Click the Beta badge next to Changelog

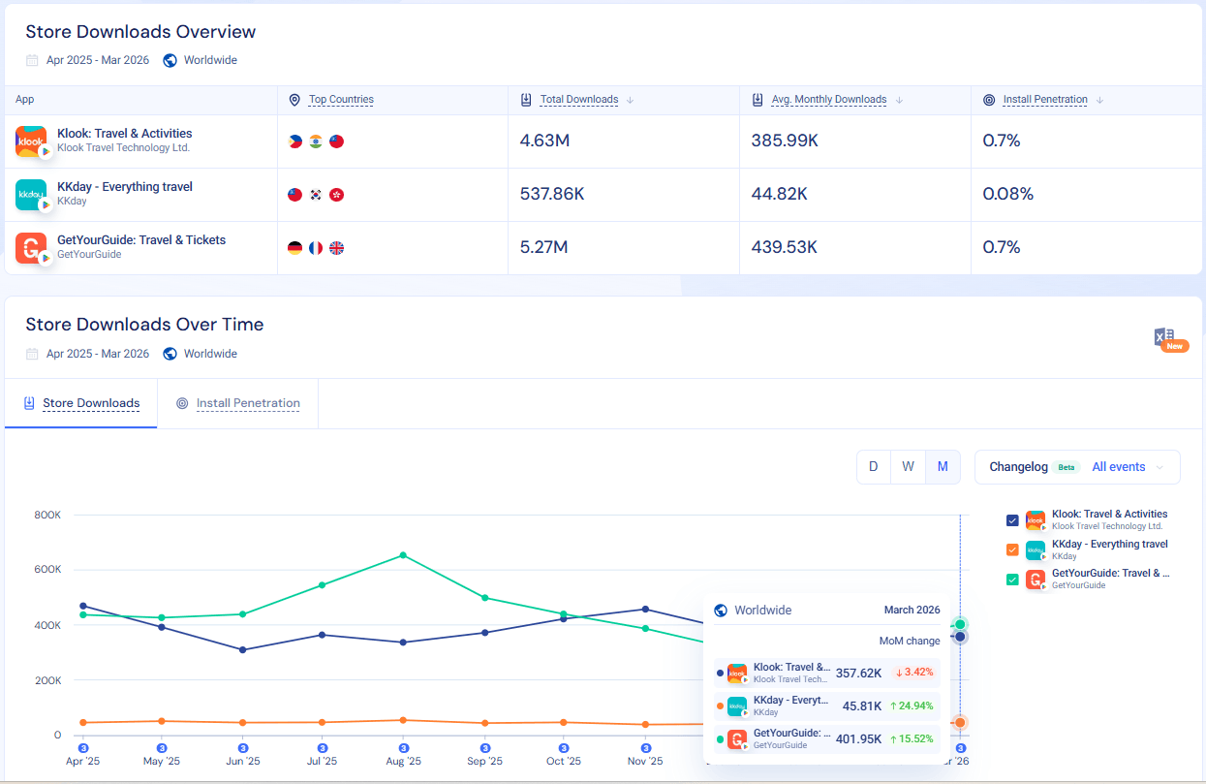[1067, 467]
